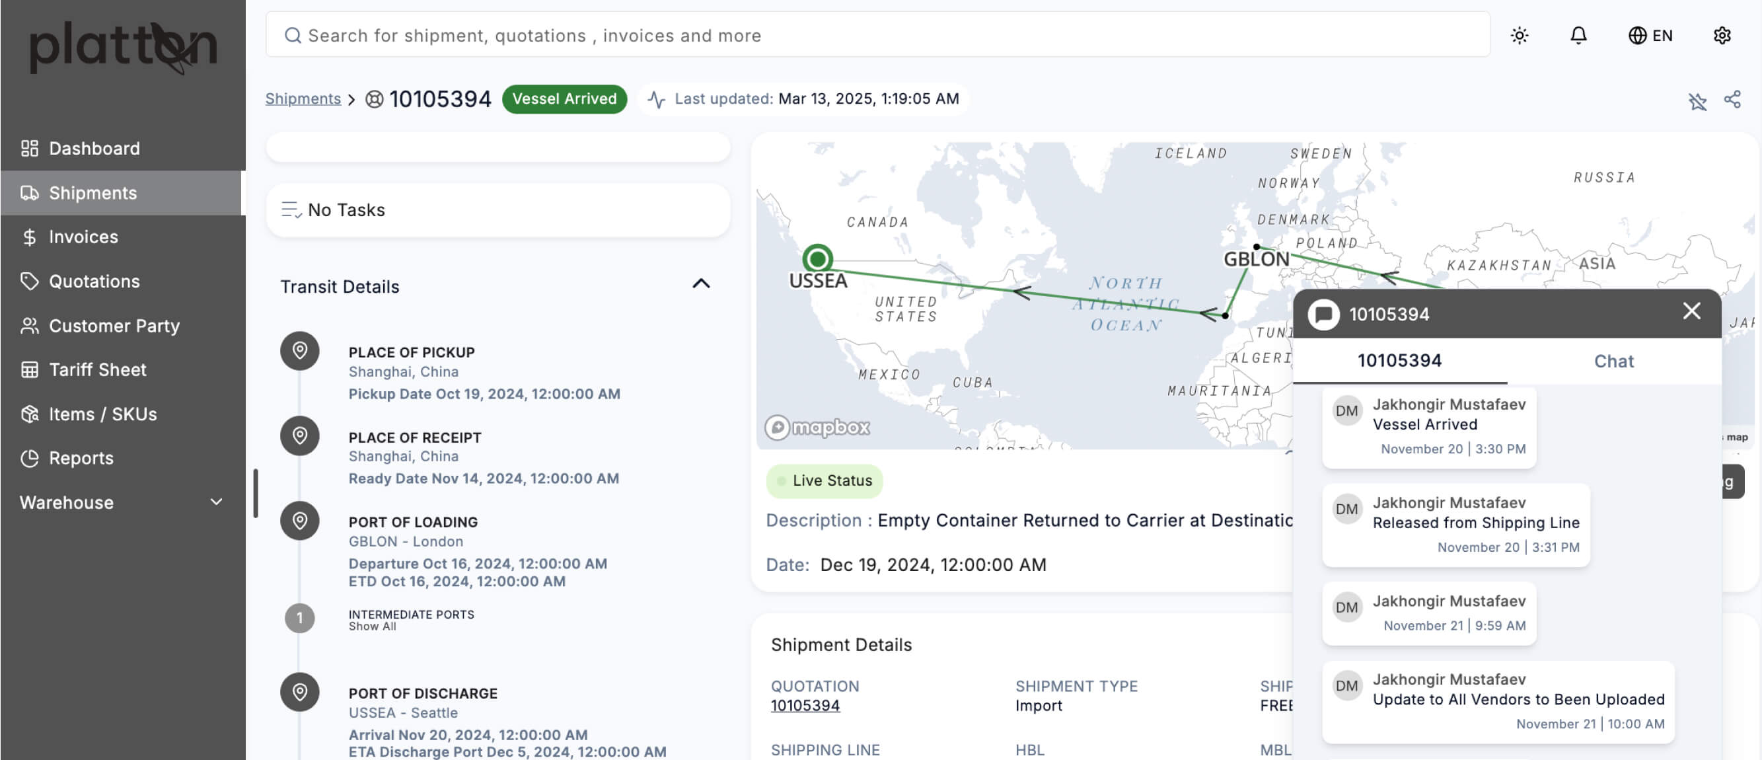This screenshot has height=760, width=1762.
Task: Expand the Warehouse sidebar menu
Action: click(215, 502)
